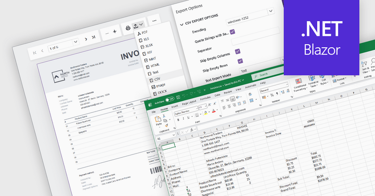Go to previous page in report viewer
Viewport: 375px width, 196px height.
click(x=42, y=51)
